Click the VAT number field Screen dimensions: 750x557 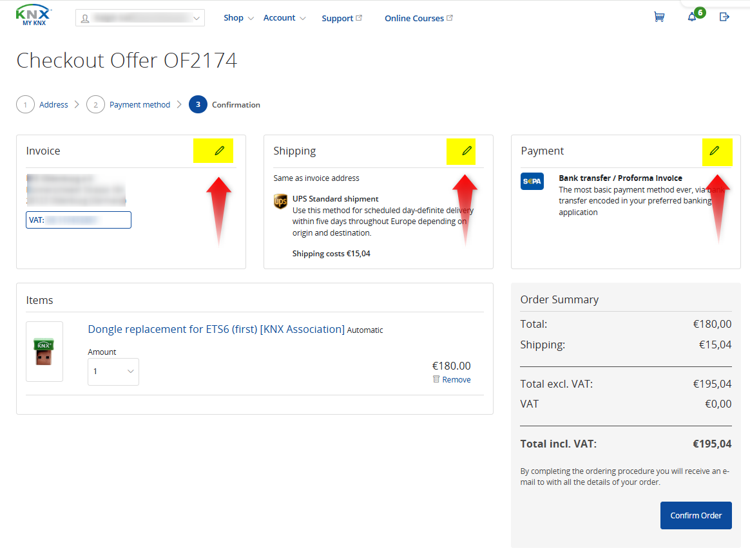[x=79, y=220]
